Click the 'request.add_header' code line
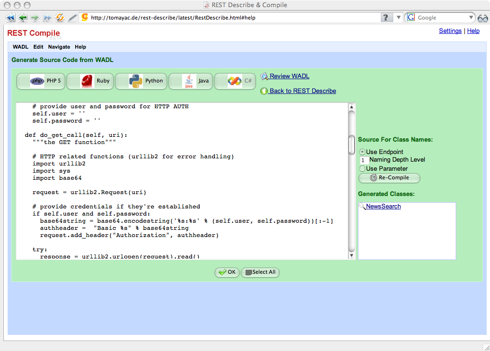This screenshot has height=351, width=490. pyautogui.click(x=129, y=235)
